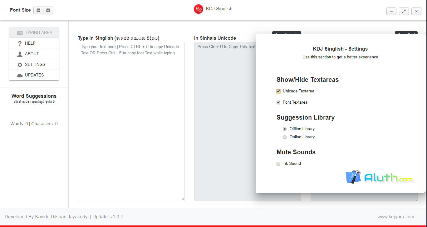Close the KDJ Singlish window
This screenshot has width=427, height=227.
[416, 11]
